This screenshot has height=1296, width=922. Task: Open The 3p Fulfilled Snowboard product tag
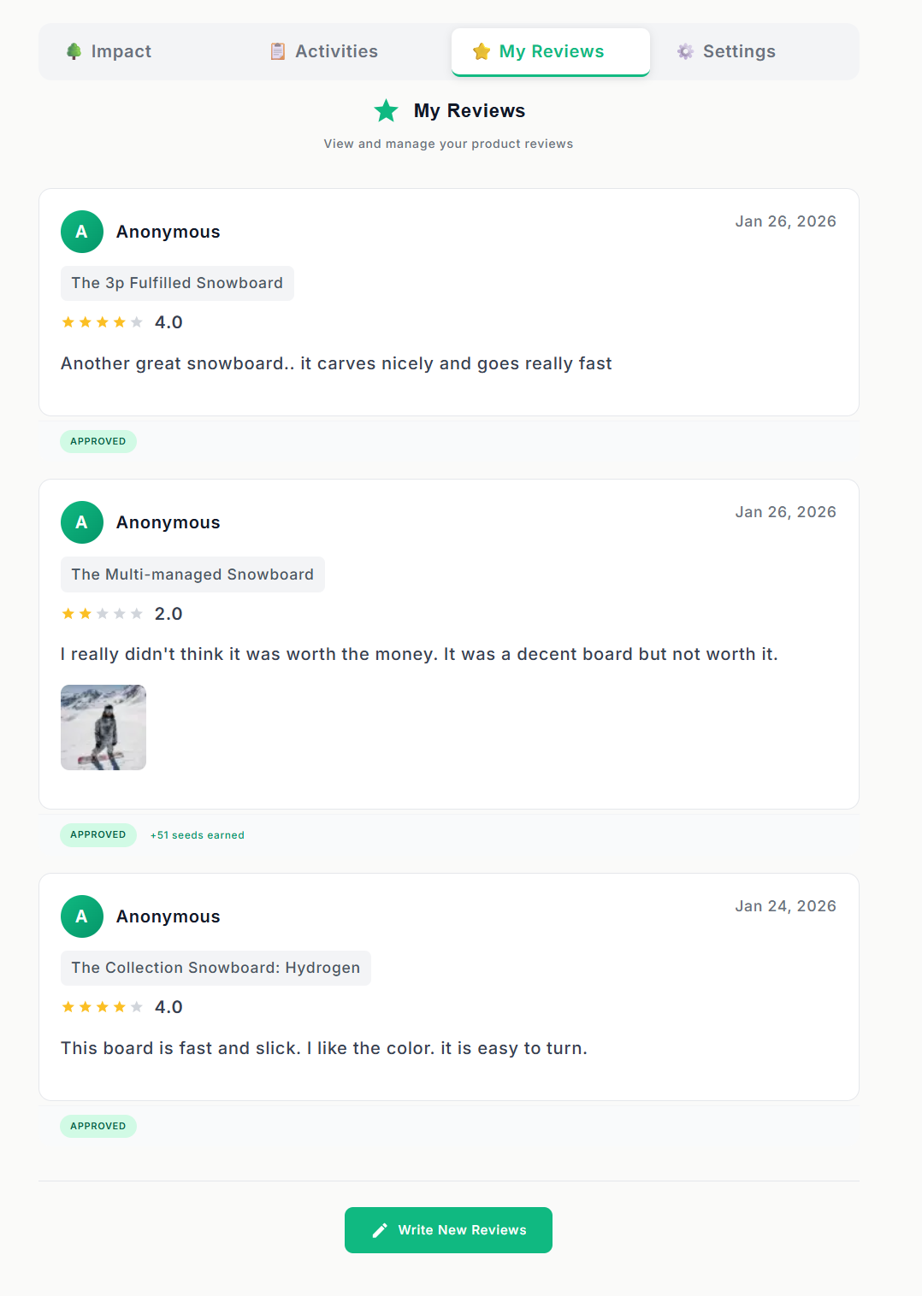177,283
